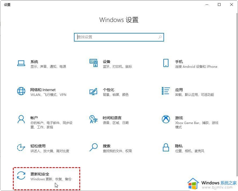Click the keyboard and speaker icon for 设备

94,63
